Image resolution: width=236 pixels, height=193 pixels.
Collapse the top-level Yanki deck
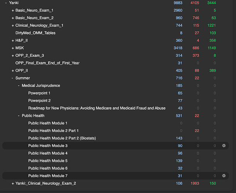point(6,3)
